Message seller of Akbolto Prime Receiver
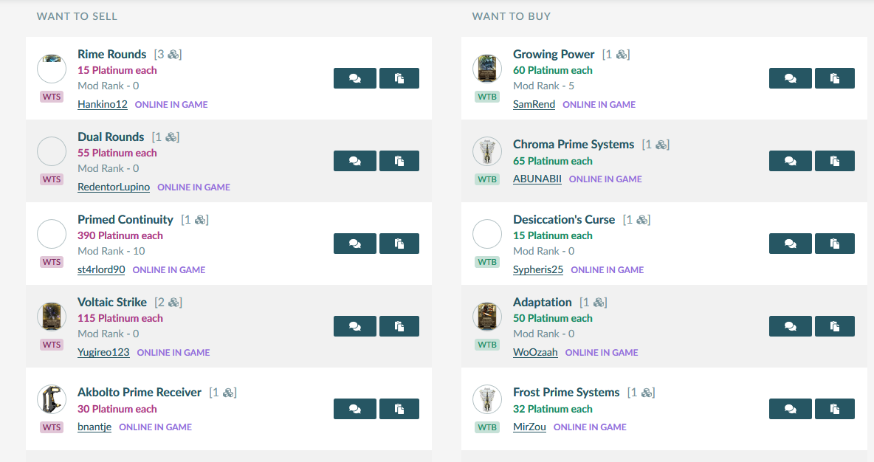Screen dimensions: 874x462 (x=355, y=409)
